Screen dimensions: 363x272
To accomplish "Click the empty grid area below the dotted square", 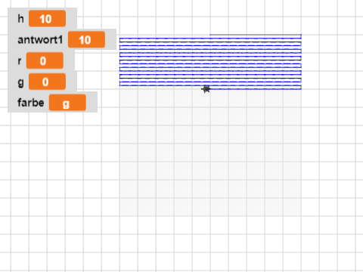I will pos(210,243).
